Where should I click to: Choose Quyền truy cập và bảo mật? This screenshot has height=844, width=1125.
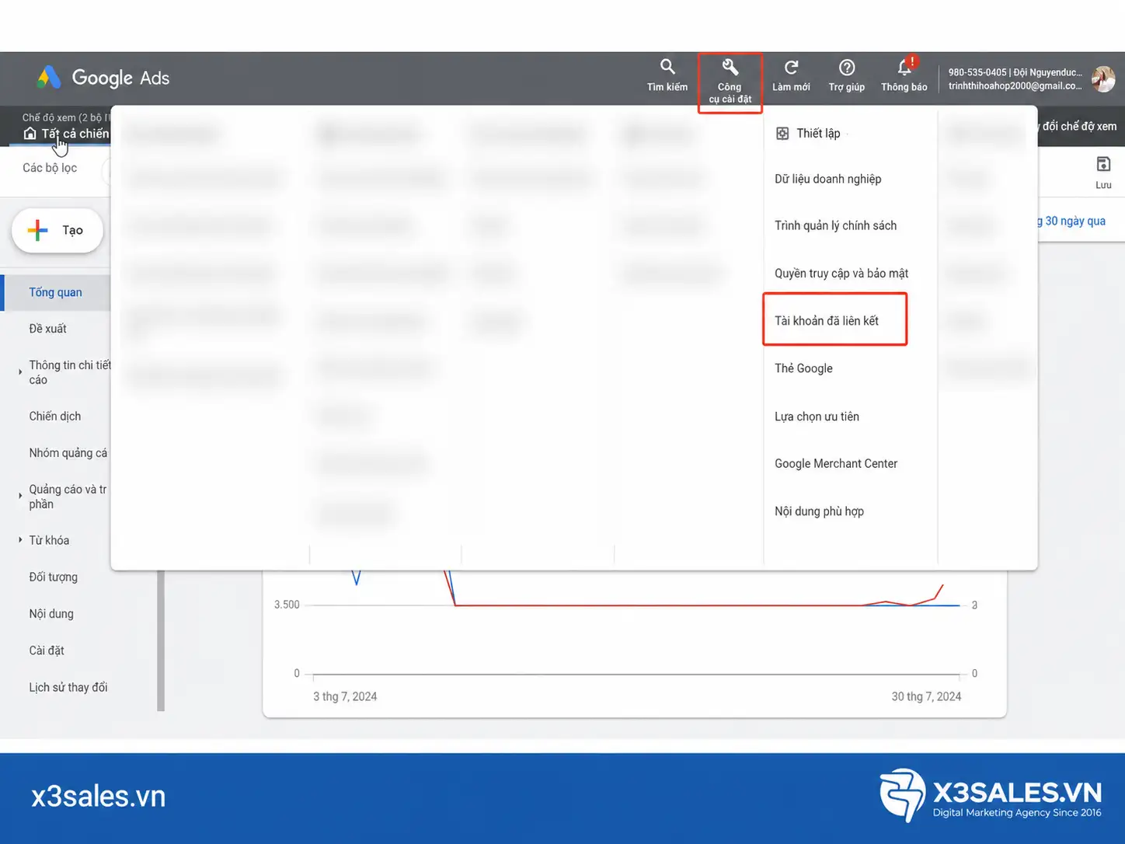[841, 274]
